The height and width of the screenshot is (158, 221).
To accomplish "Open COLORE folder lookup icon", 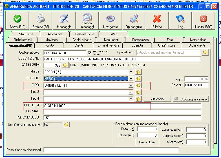I will point(138,78).
